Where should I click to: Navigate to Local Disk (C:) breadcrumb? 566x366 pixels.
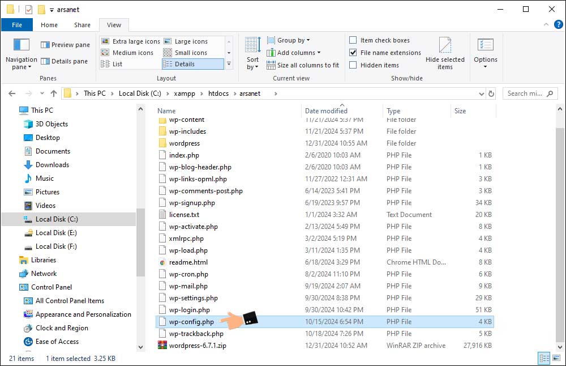(x=140, y=93)
